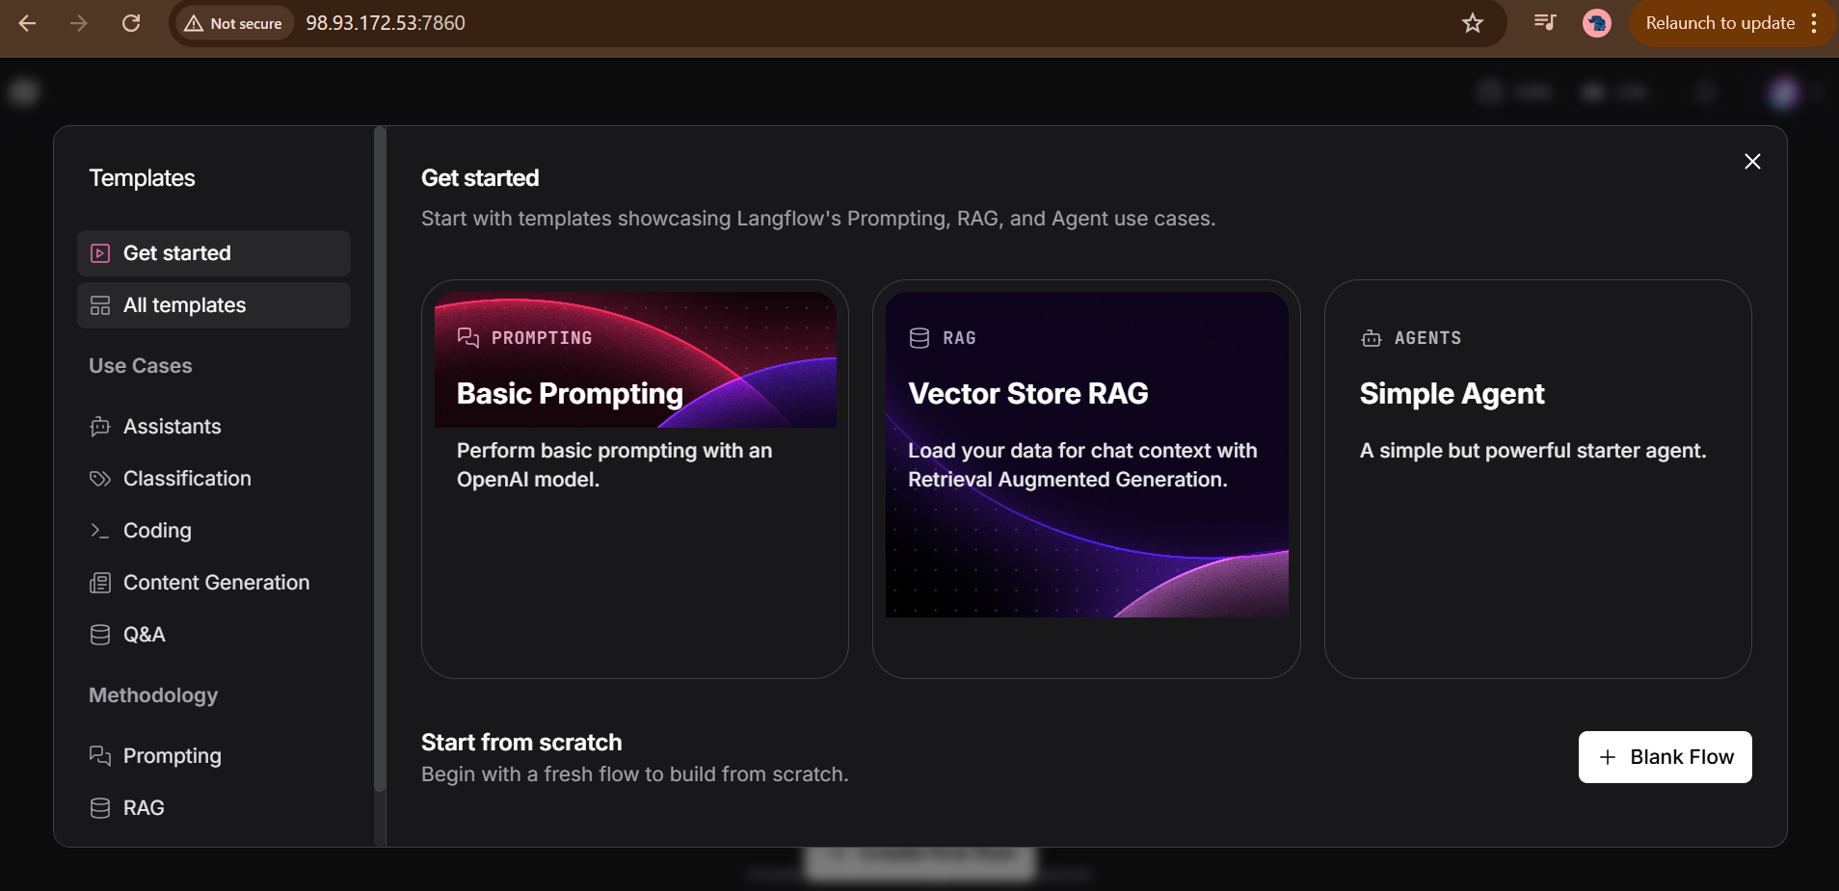Click the Content Generation newspaper icon
The height and width of the screenshot is (891, 1839).
coord(100,583)
